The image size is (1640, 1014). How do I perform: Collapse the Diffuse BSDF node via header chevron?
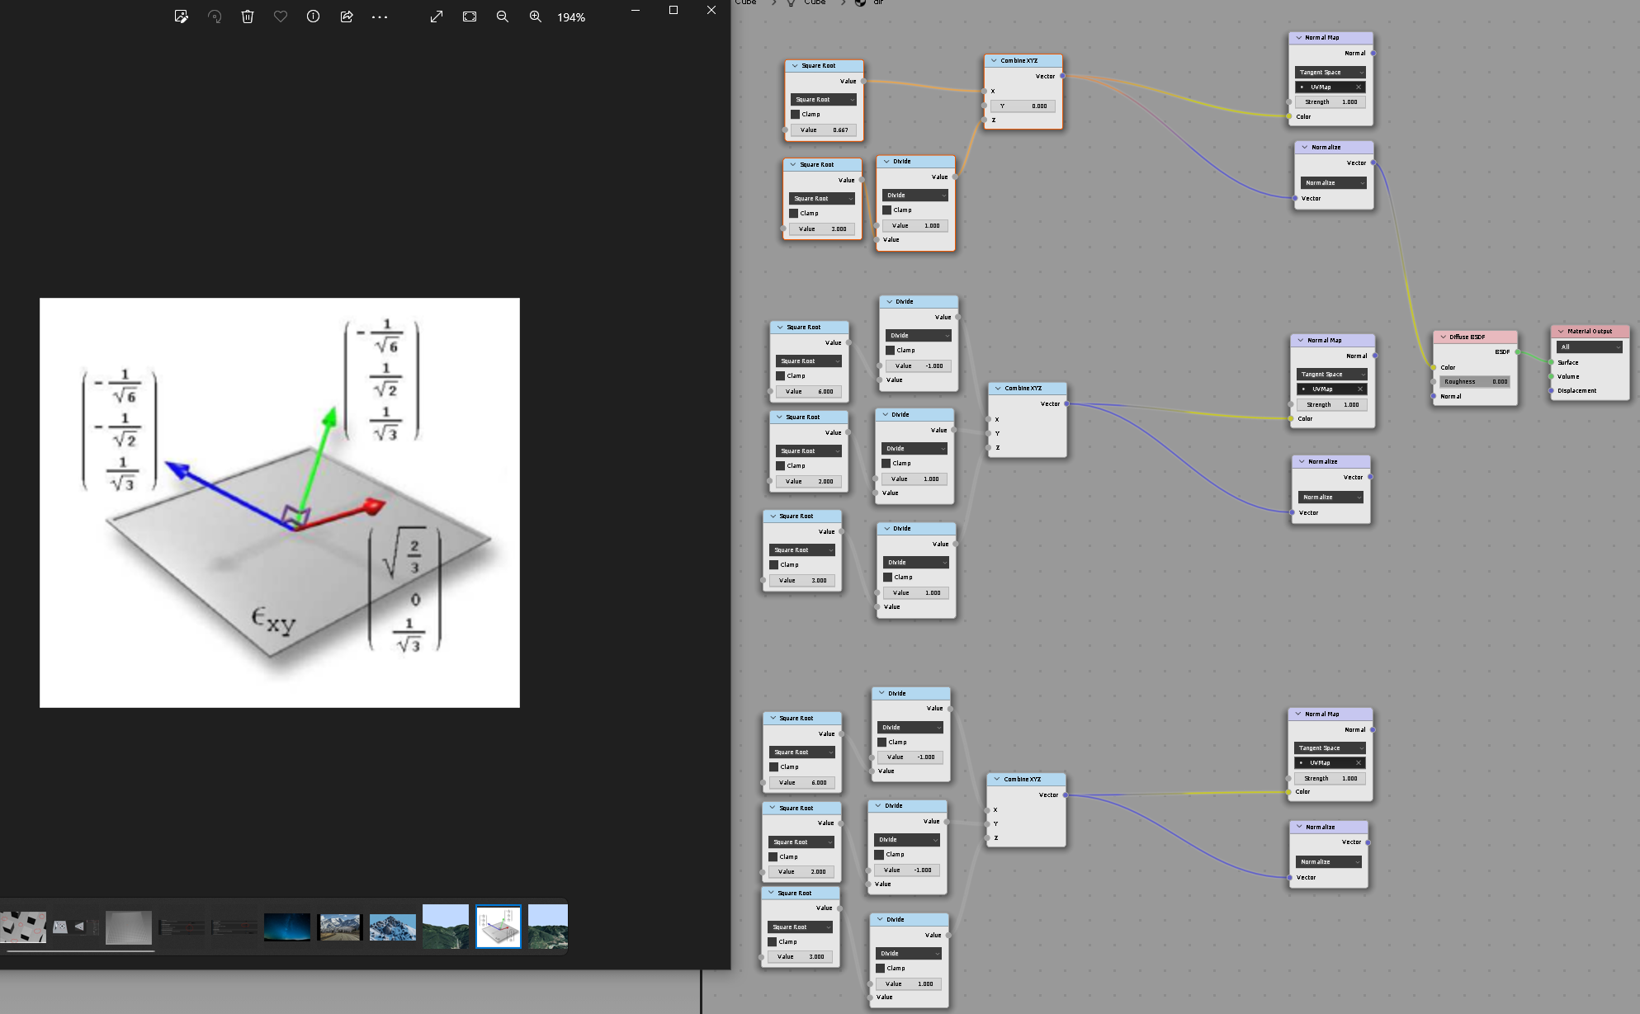point(1444,337)
